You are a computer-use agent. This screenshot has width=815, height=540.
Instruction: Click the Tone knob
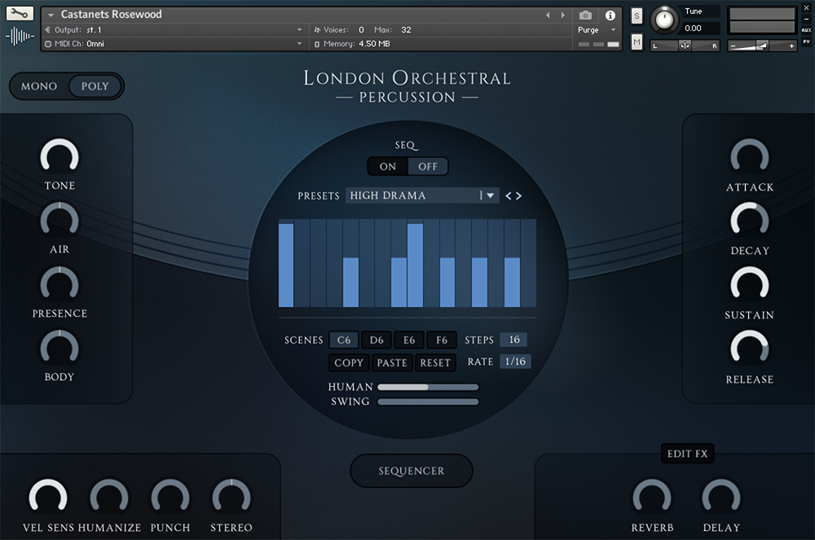59,156
